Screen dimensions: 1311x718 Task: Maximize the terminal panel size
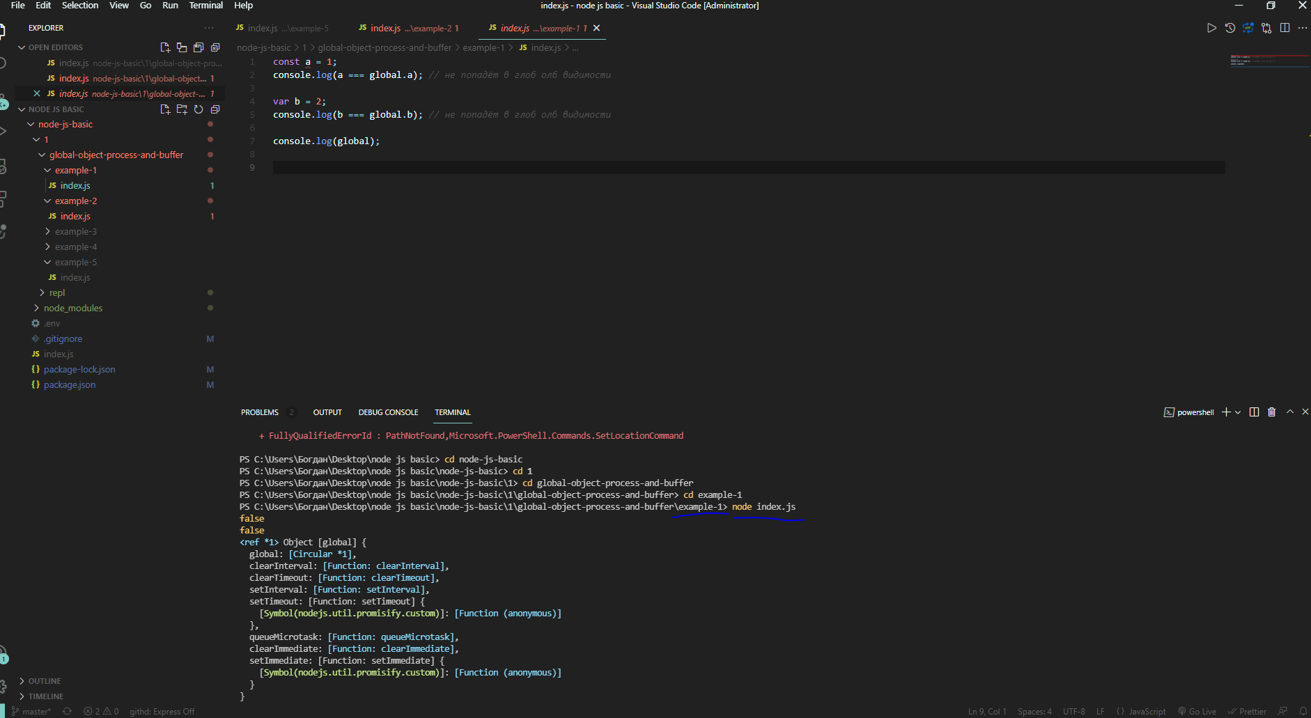tap(1290, 412)
